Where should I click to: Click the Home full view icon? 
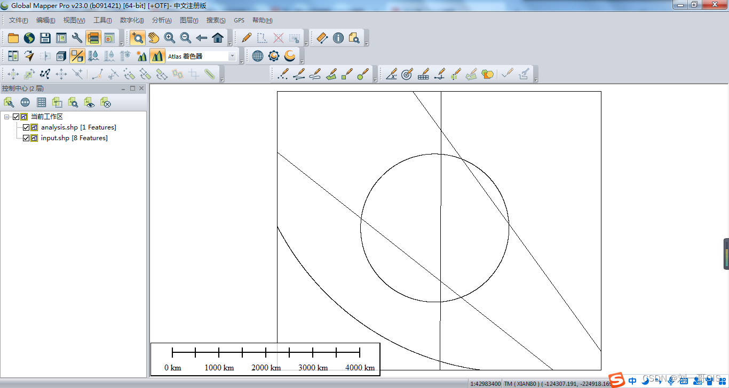(x=218, y=38)
